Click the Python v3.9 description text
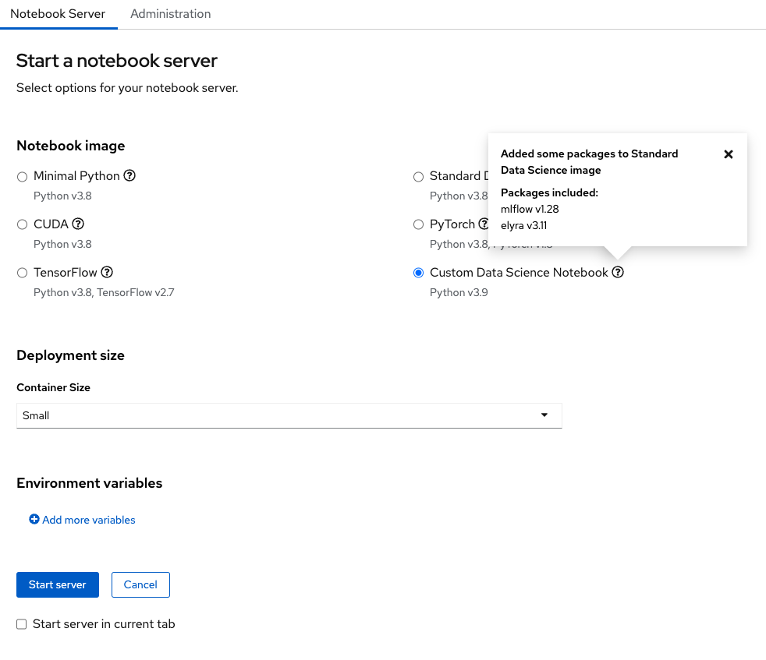766x660 pixels. [x=459, y=292]
